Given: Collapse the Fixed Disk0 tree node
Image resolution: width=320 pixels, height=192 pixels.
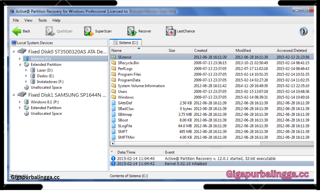Looking at the screenshot, I should click(x=14, y=51).
